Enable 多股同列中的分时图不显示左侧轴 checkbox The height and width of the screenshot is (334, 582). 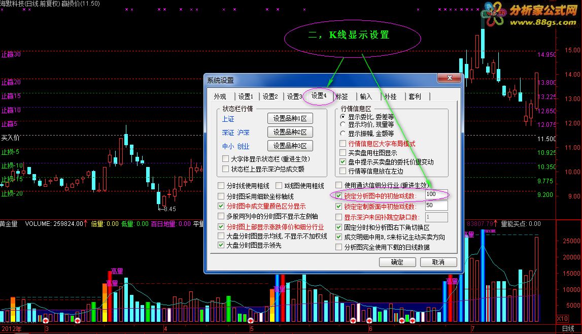pyautogui.click(x=221, y=216)
